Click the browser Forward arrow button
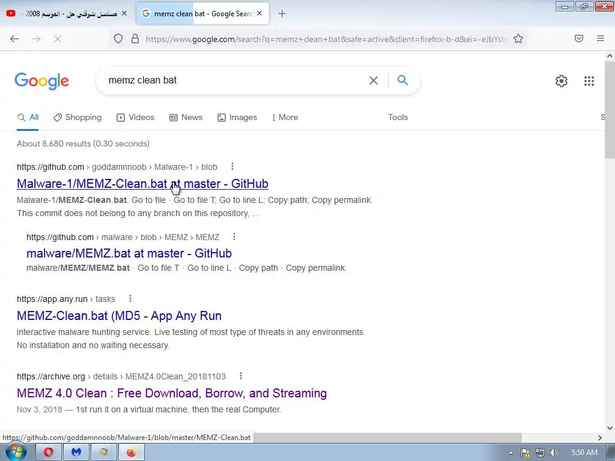 tap(36, 39)
